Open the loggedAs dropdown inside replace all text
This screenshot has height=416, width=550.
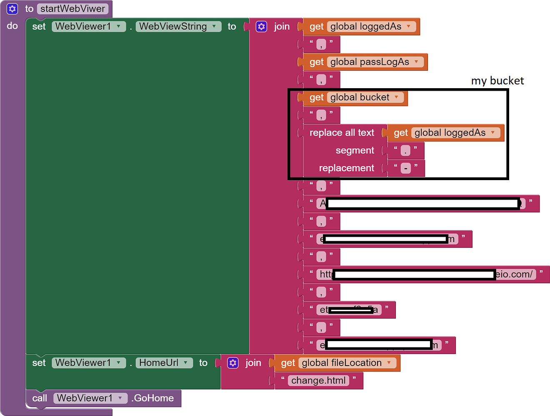coord(493,132)
